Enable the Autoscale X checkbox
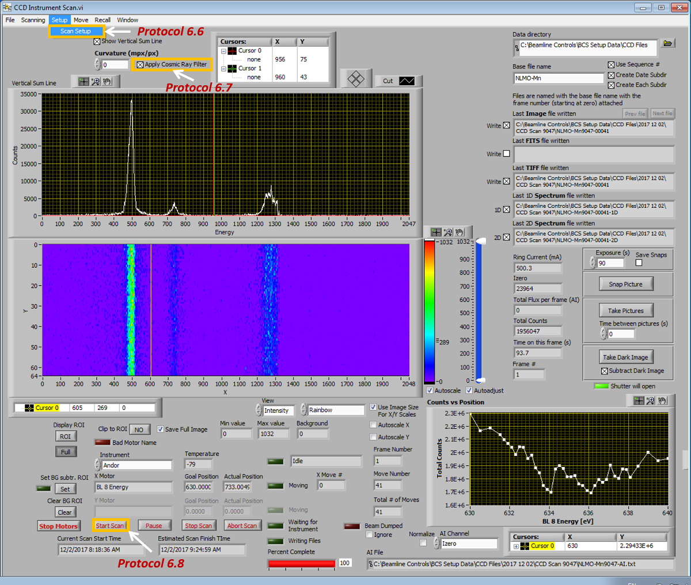The height and width of the screenshot is (585, 691). (373, 425)
